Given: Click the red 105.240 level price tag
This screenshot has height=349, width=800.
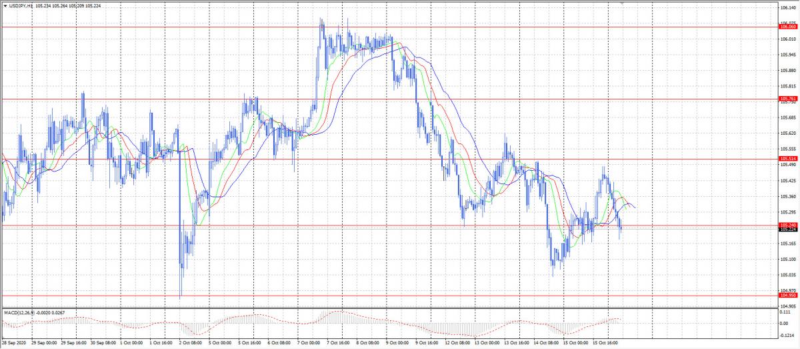Looking at the screenshot, I should [787, 225].
